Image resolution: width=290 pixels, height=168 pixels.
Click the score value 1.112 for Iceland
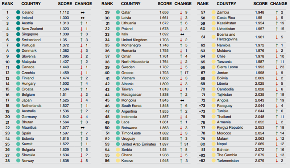65,12
